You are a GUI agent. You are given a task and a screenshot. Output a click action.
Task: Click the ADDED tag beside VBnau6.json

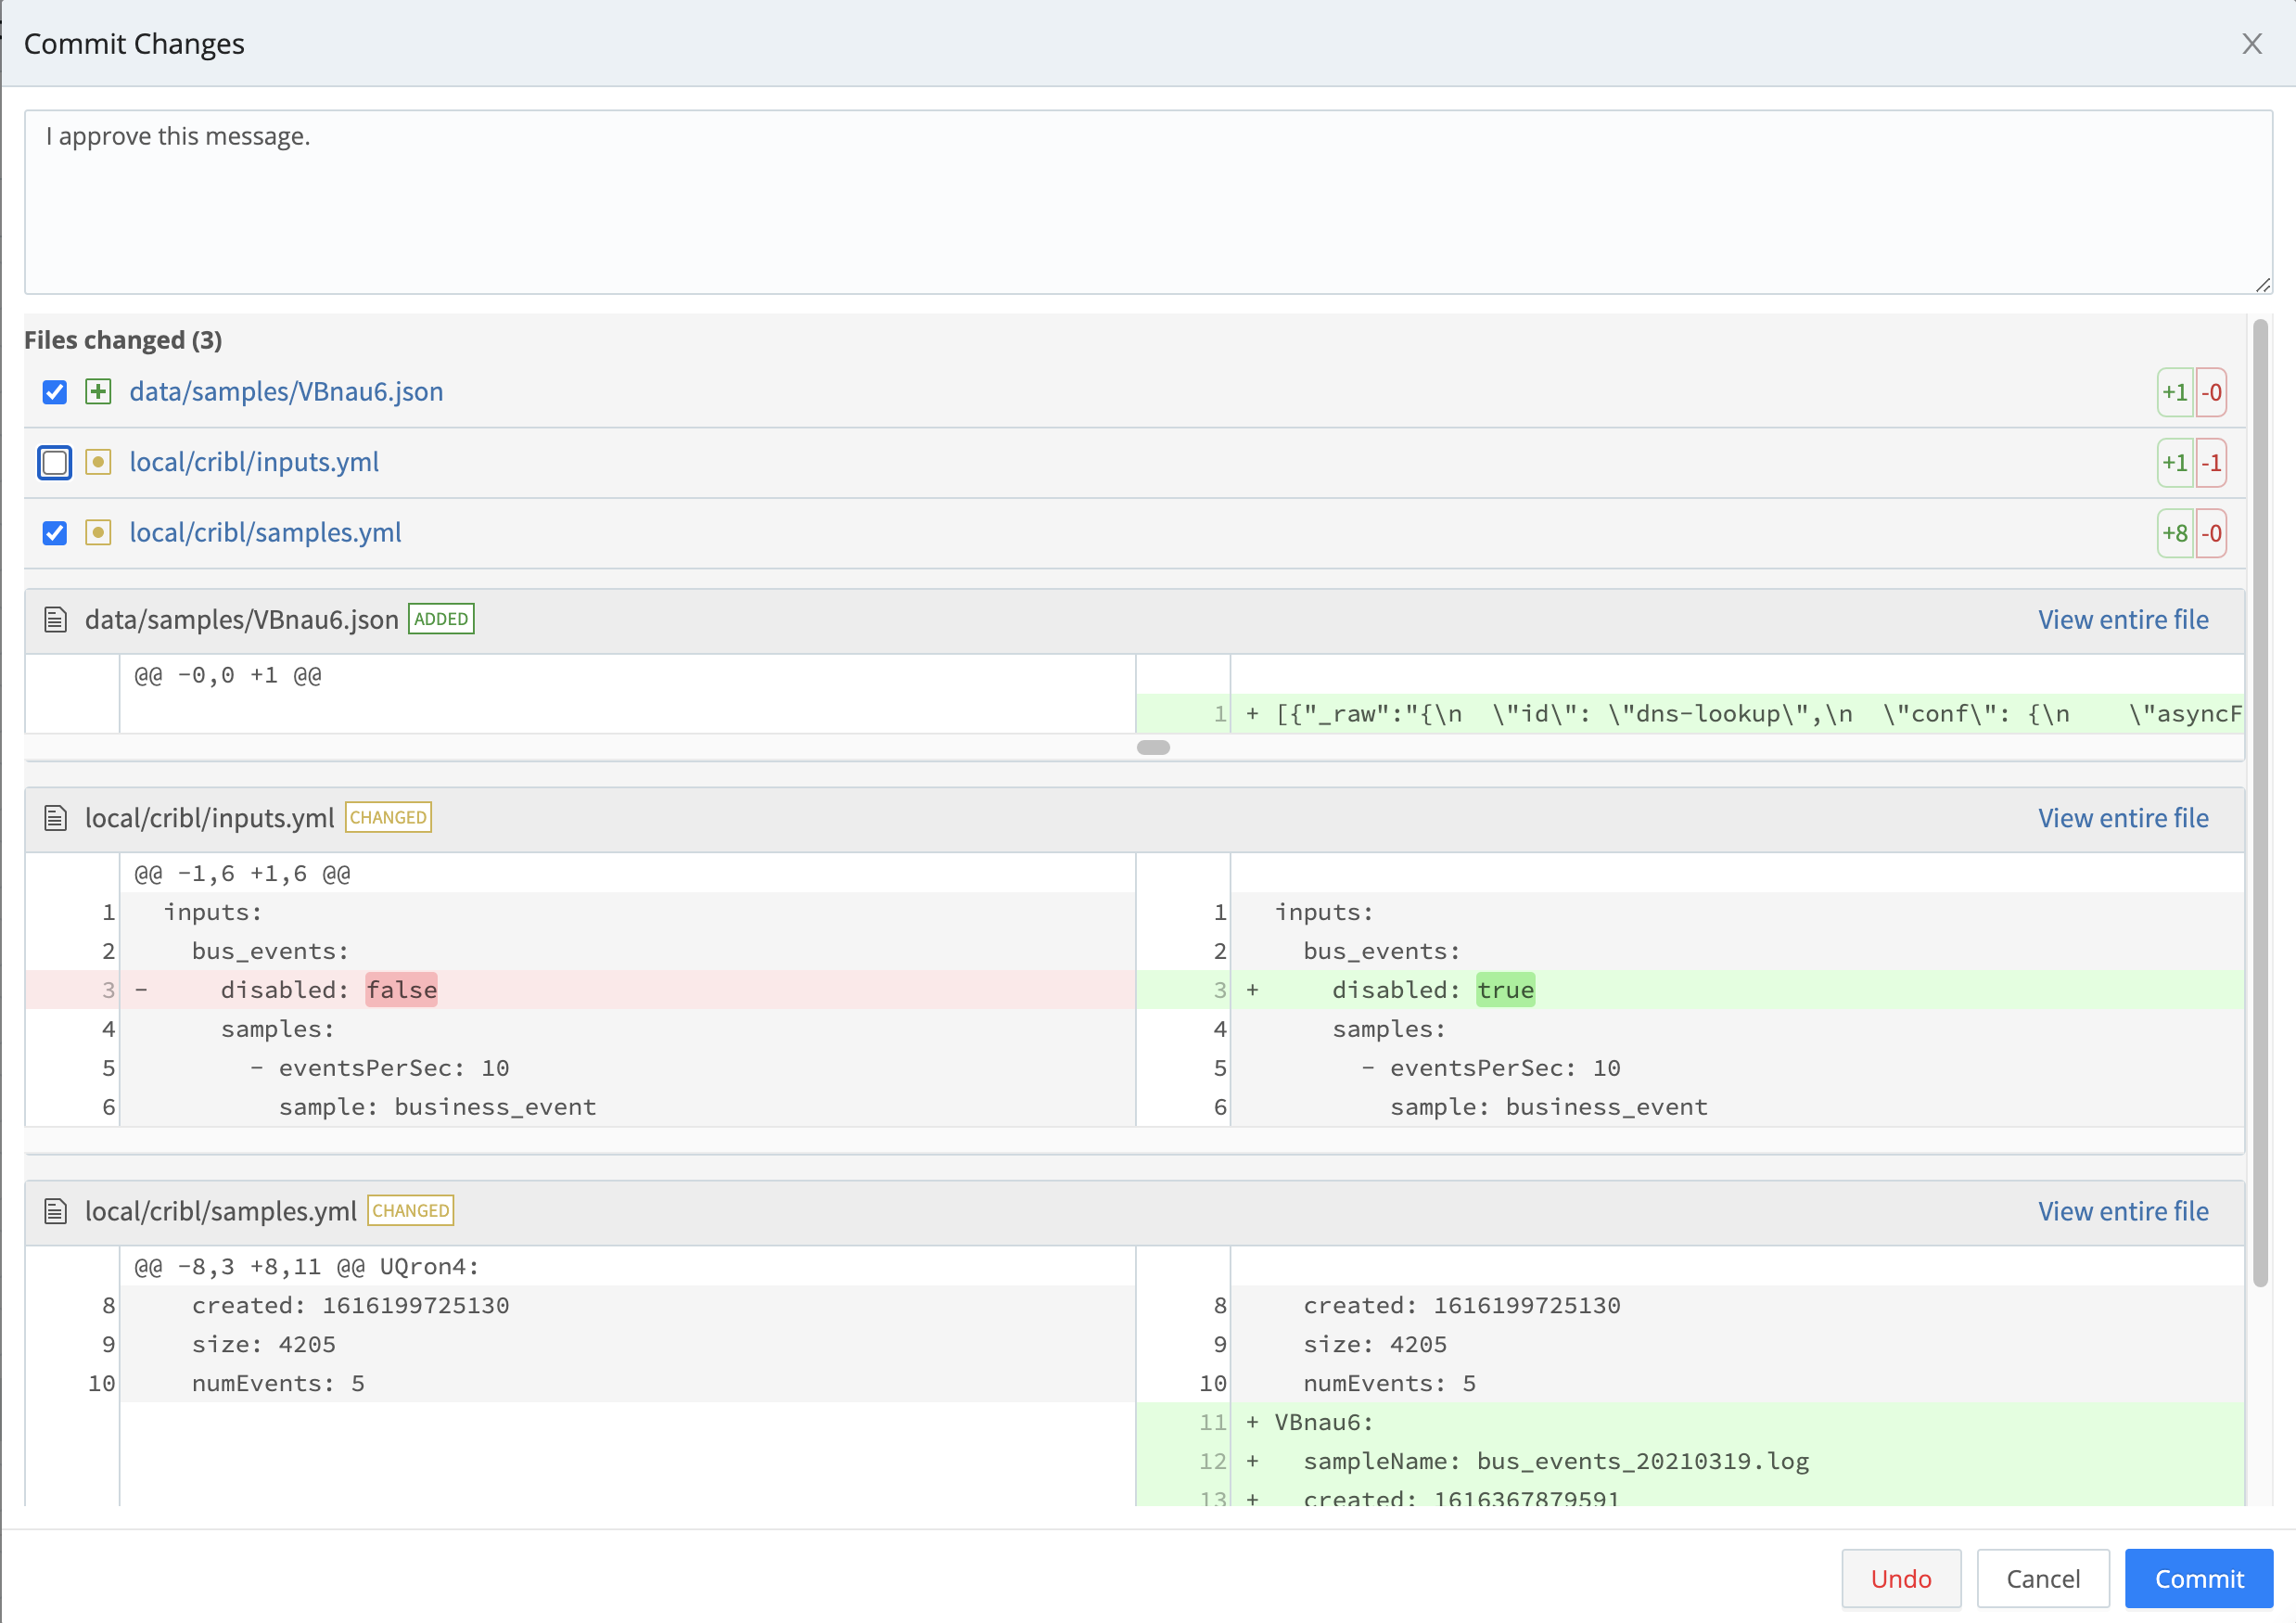coord(441,619)
